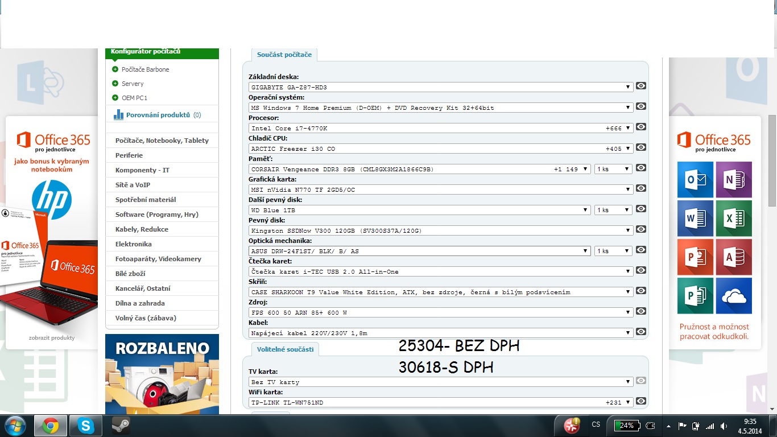The image size is (777, 437).
Task: Click Počítače Barbone link
Action: [146, 69]
